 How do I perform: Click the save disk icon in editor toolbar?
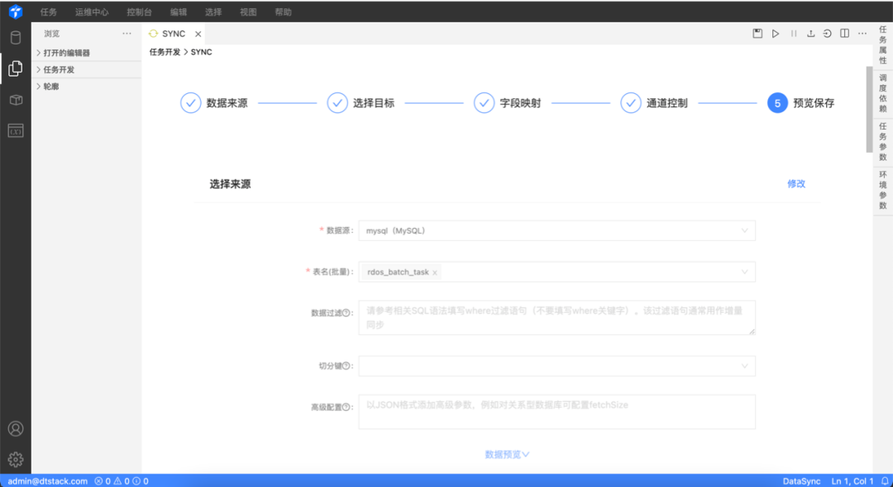pos(757,34)
